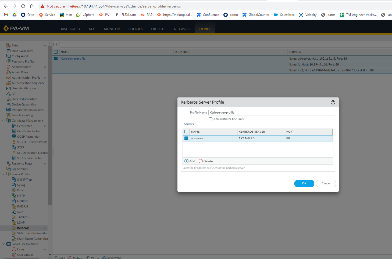Image resolution: width=392 pixels, height=259 pixels.
Task: Click the Certificates sidebar icon
Action: pyautogui.click(x=14, y=126)
